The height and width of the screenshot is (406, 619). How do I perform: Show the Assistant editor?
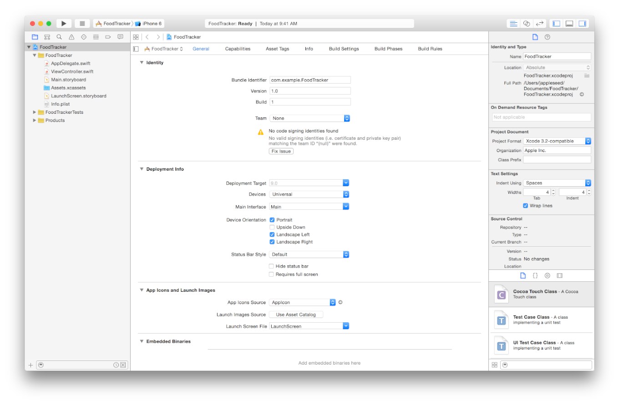[x=527, y=24]
